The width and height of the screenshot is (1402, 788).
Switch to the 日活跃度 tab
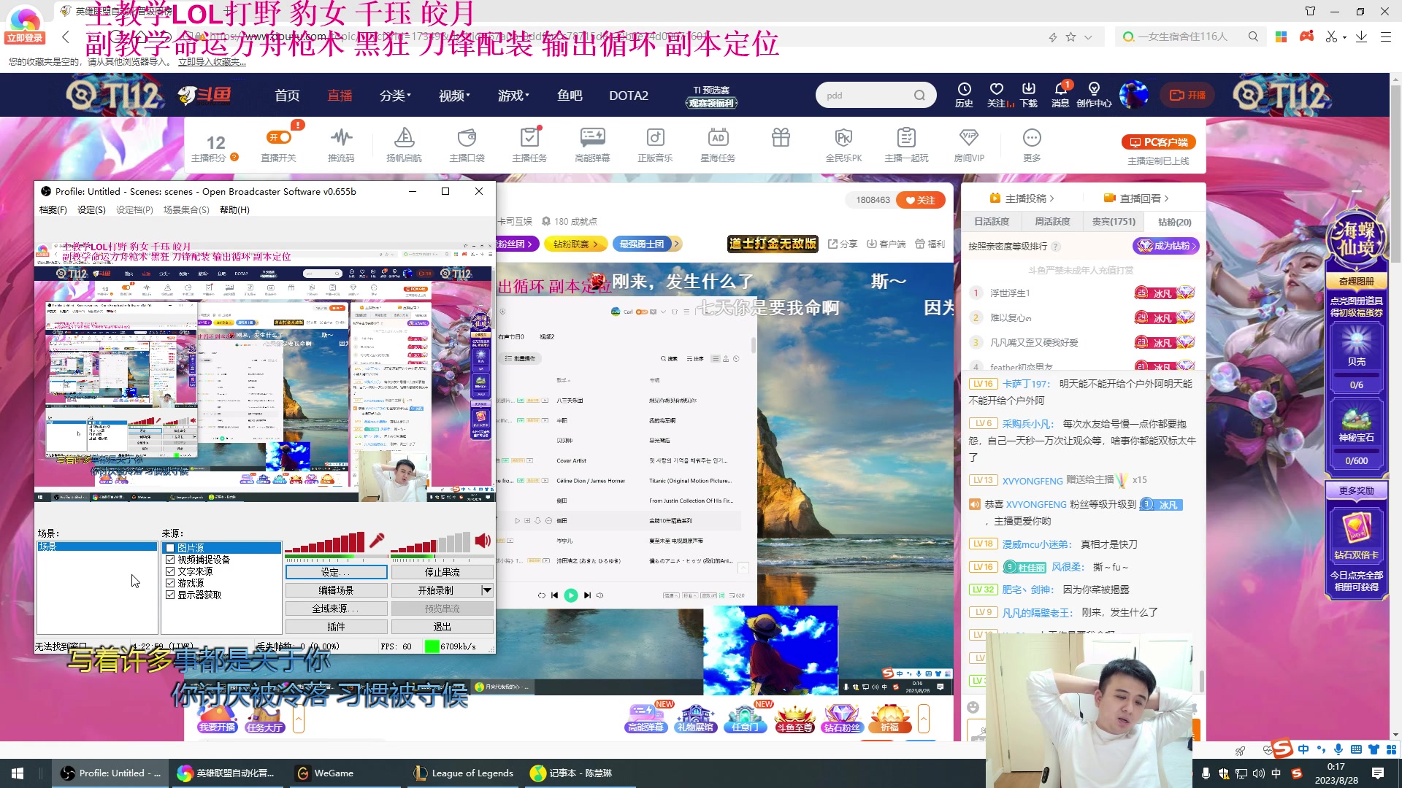(992, 222)
